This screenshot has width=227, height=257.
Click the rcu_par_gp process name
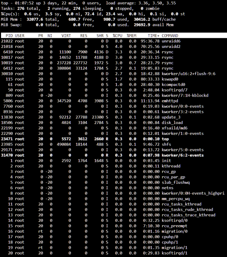point(173,177)
